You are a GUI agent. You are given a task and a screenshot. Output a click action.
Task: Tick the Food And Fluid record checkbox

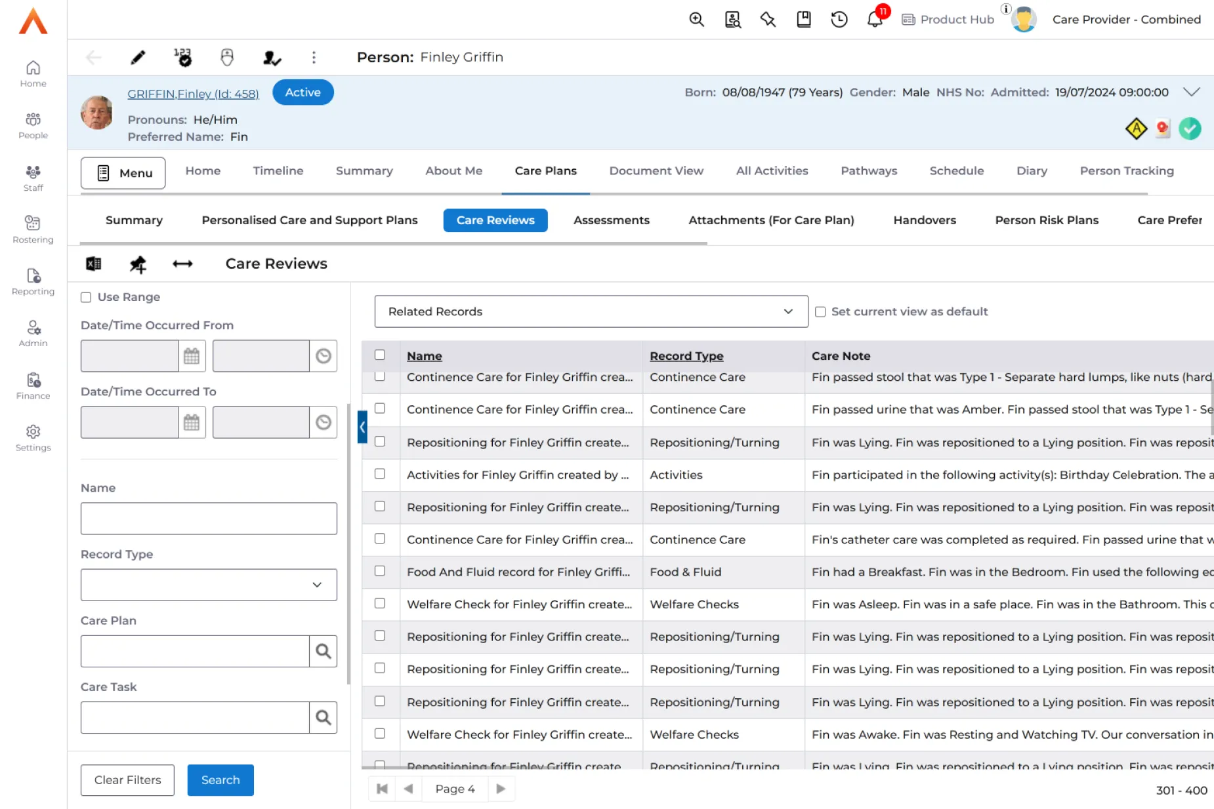[380, 570]
